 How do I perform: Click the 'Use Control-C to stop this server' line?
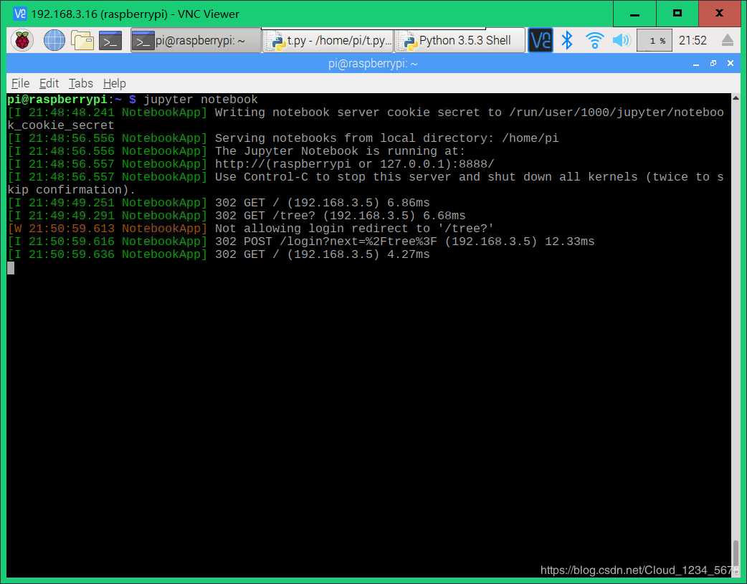click(366, 183)
